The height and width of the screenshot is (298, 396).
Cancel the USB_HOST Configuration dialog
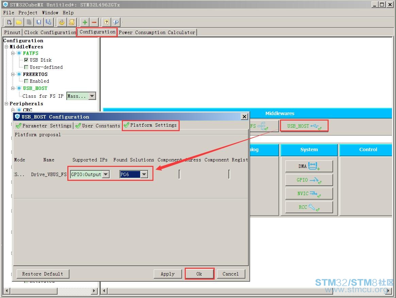point(231,274)
